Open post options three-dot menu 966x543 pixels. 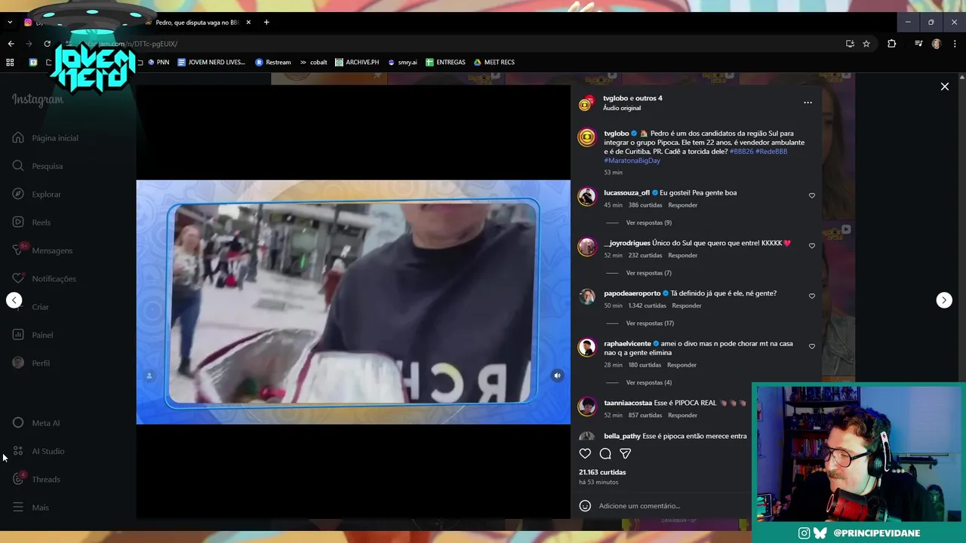(x=808, y=103)
